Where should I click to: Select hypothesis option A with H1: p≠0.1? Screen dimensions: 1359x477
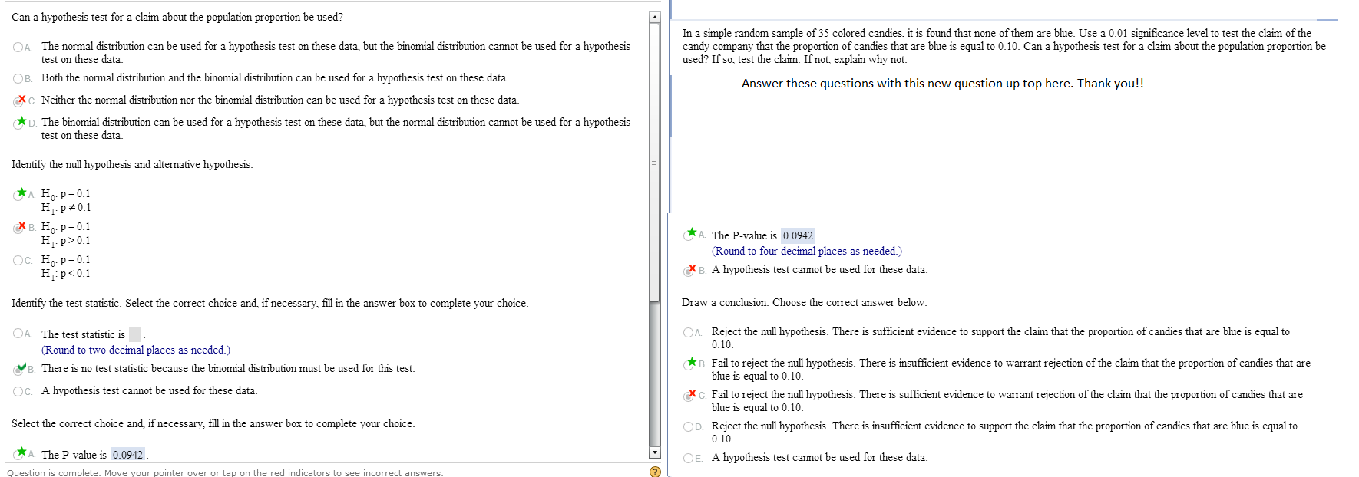pyautogui.click(x=18, y=194)
